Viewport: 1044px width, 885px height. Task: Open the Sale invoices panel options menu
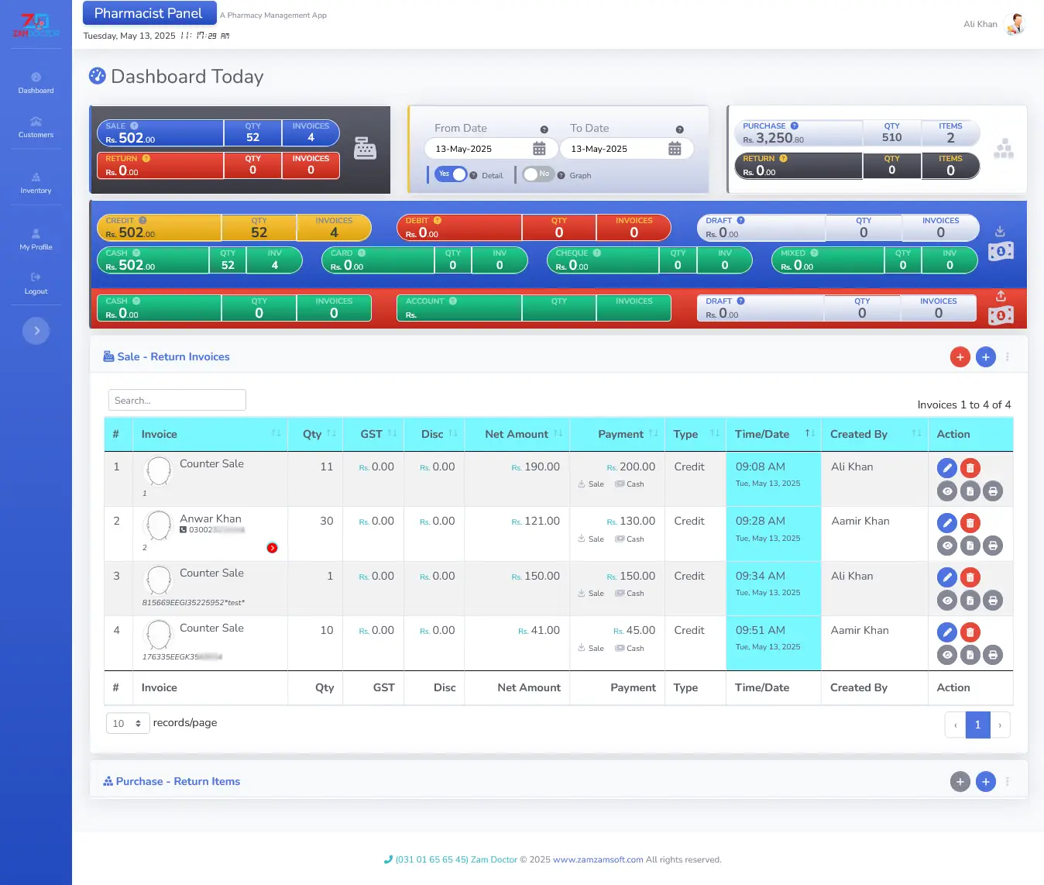pyautogui.click(x=1007, y=357)
